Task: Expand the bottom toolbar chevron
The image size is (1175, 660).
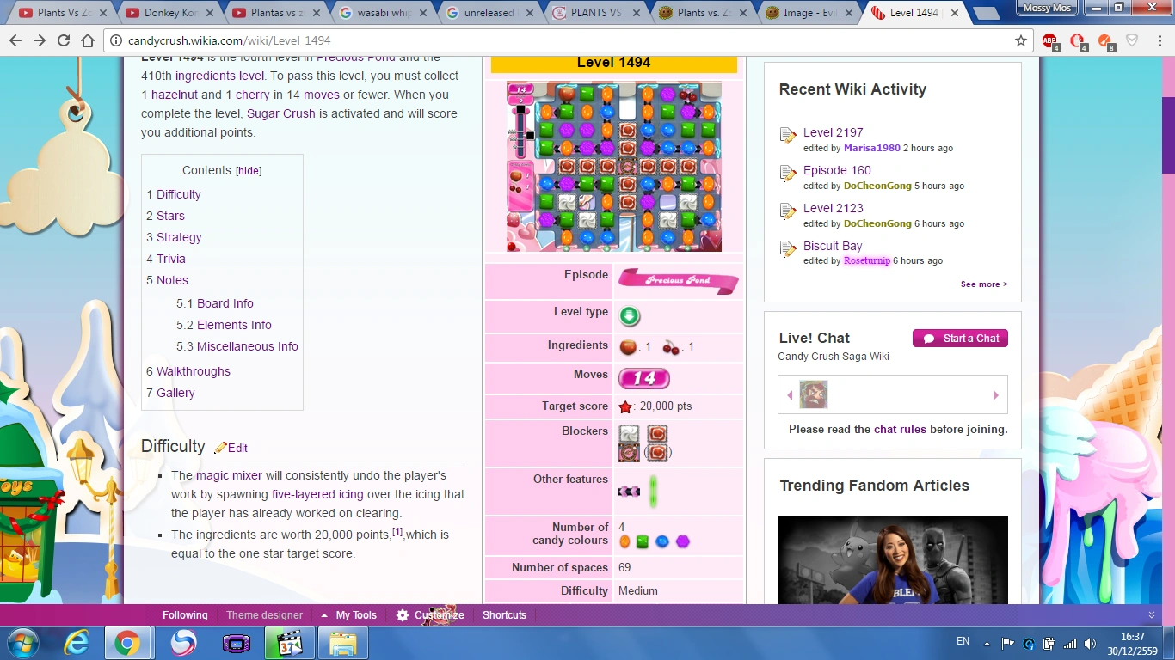Action: [1152, 615]
